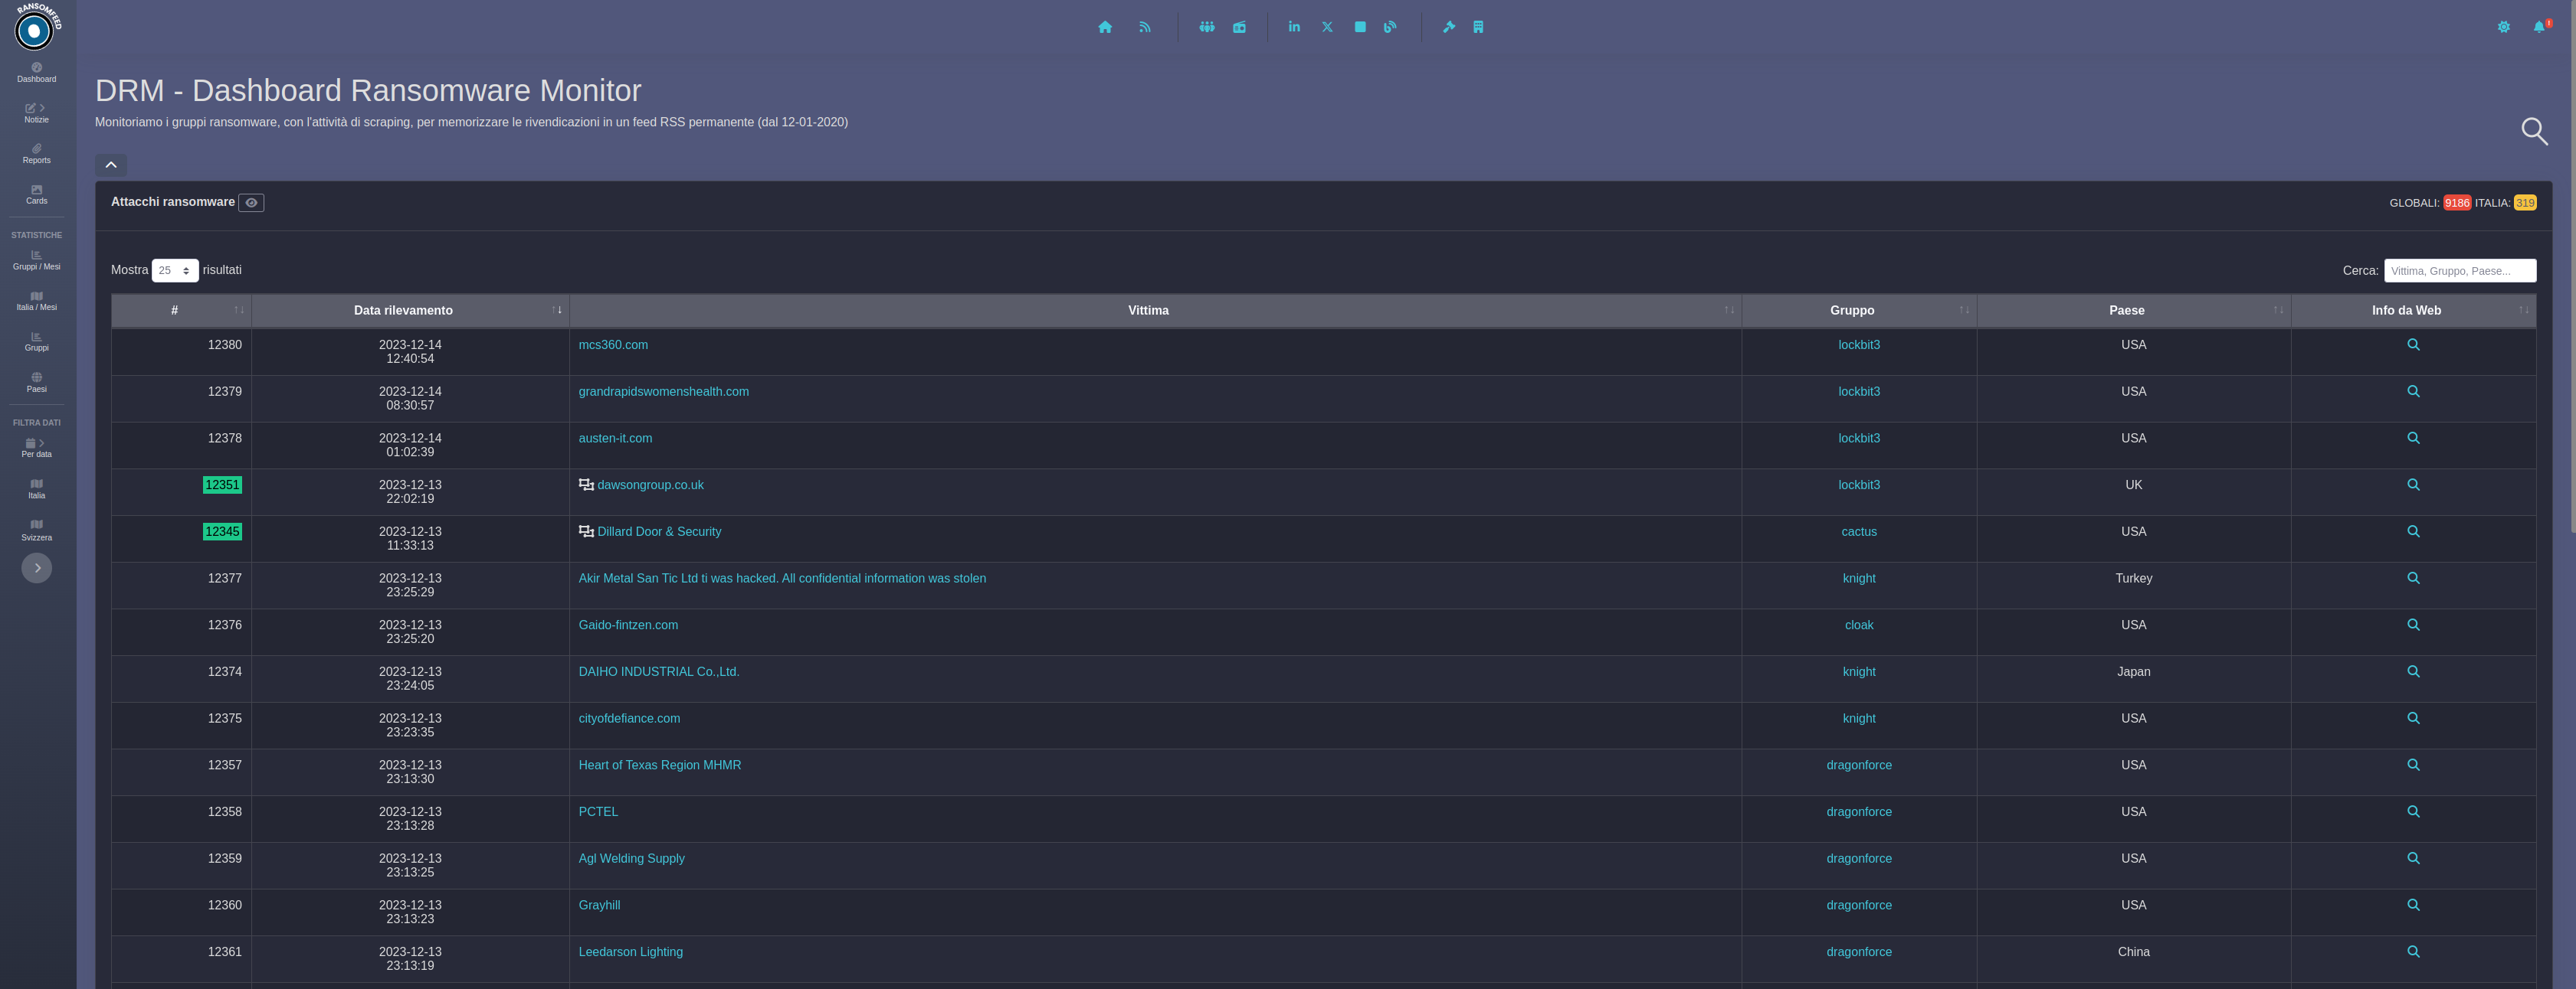Open Cards in the sidebar
Image resolution: width=2576 pixels, height=989 pixels.
pos(37,194)
